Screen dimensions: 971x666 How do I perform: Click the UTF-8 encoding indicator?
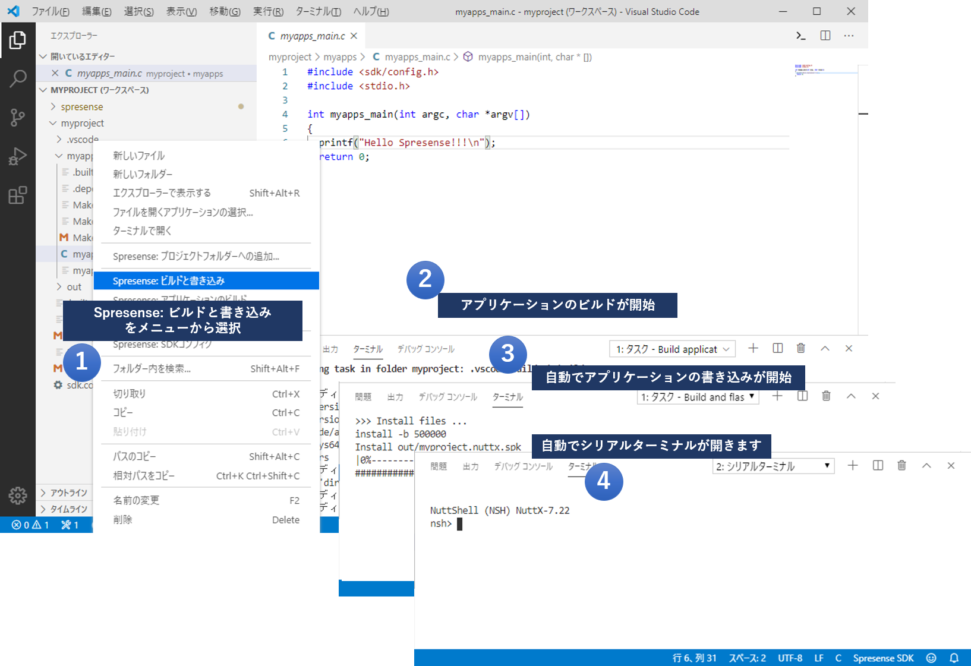pos(790,658)
